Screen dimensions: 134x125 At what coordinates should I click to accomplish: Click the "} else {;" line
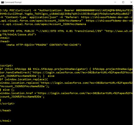pyautogui.click(x=7, y=90)
